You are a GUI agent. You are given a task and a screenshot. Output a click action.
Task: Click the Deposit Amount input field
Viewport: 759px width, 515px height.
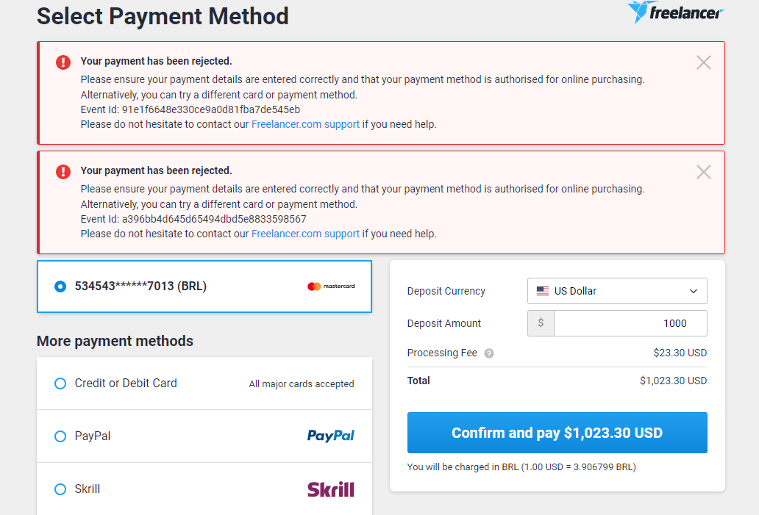coord(630,323)
